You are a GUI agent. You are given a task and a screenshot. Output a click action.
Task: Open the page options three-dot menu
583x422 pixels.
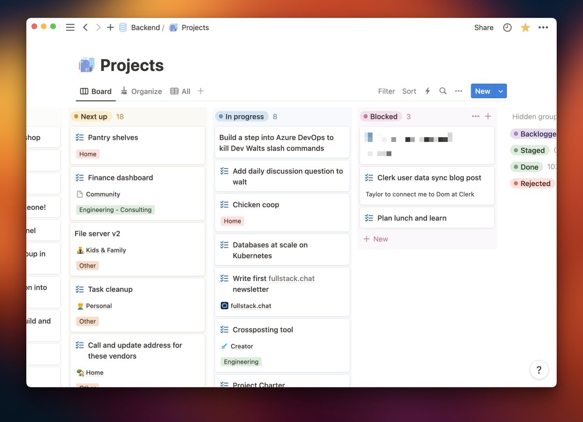click(543, 28)
